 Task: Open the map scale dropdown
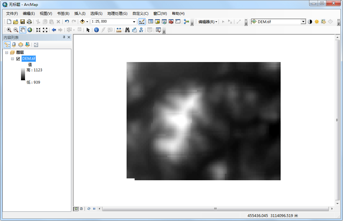pyautogui.click(x=134, y=21)
